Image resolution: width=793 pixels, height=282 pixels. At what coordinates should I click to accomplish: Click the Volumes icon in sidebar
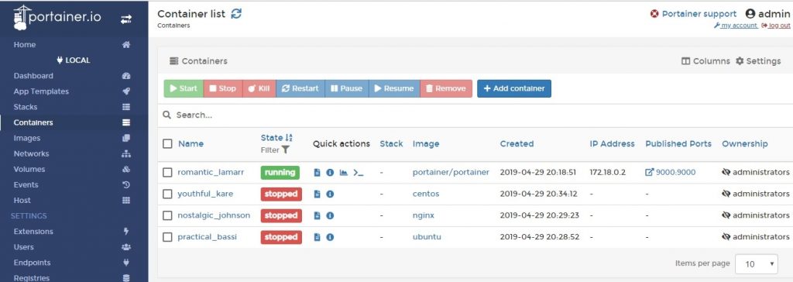coord(126,169)
